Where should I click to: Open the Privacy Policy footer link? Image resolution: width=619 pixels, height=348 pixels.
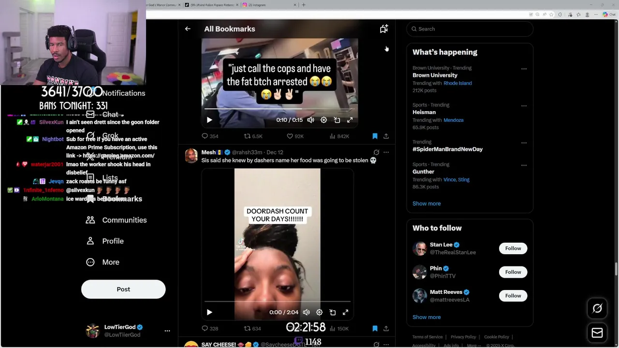(x=463, y=337)
